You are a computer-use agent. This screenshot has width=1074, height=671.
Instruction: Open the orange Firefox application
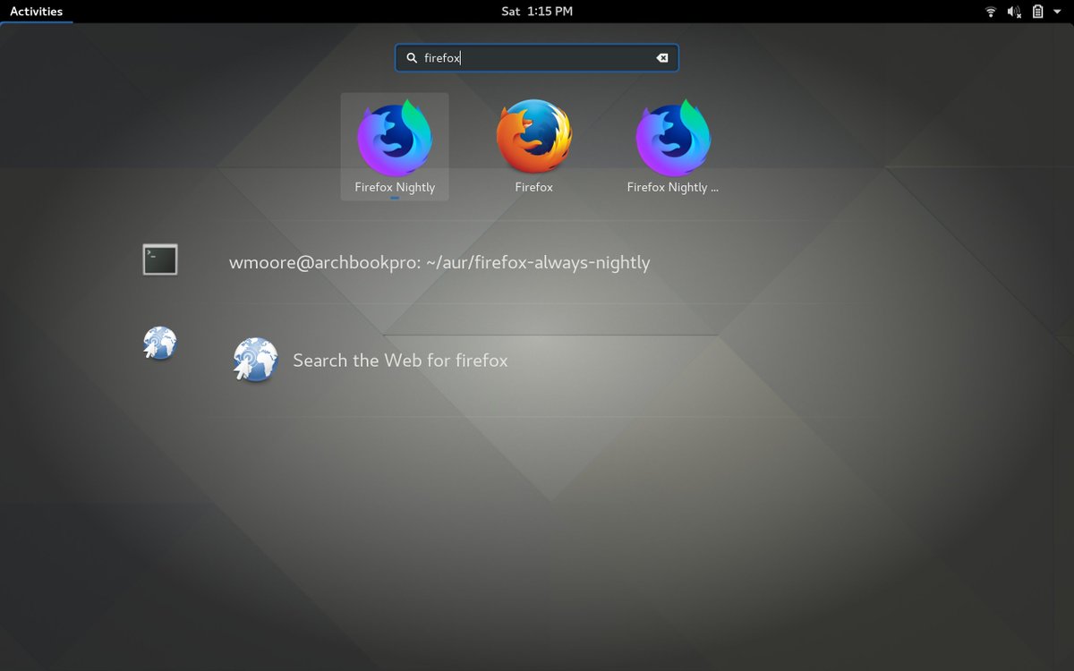(534, 147)
